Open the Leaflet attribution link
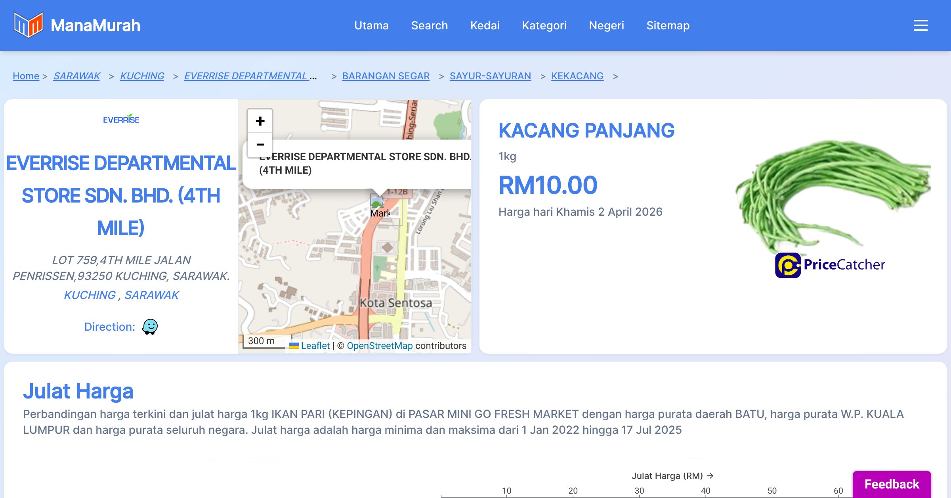Viewport: 951px width, 498px height. coord(315,346)
